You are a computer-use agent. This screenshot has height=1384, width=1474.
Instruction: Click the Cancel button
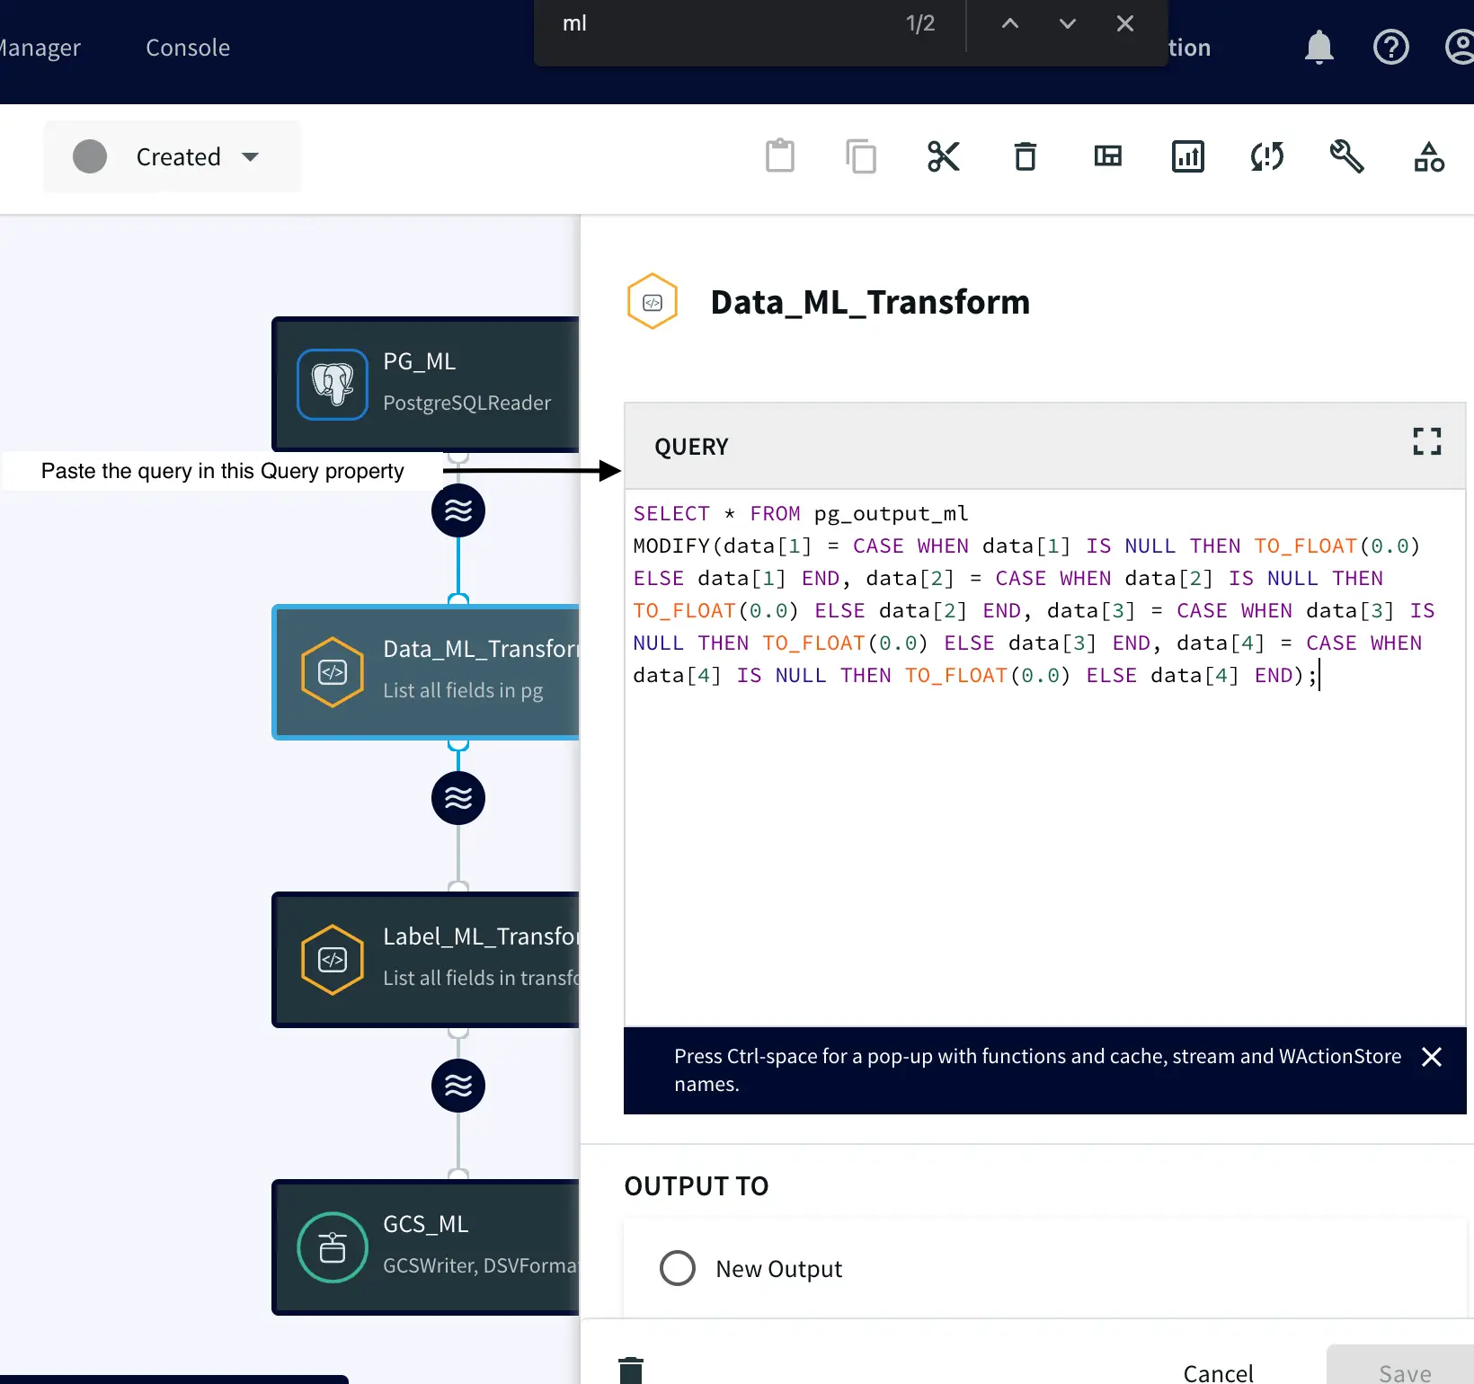click(x=1218, y=1372)
